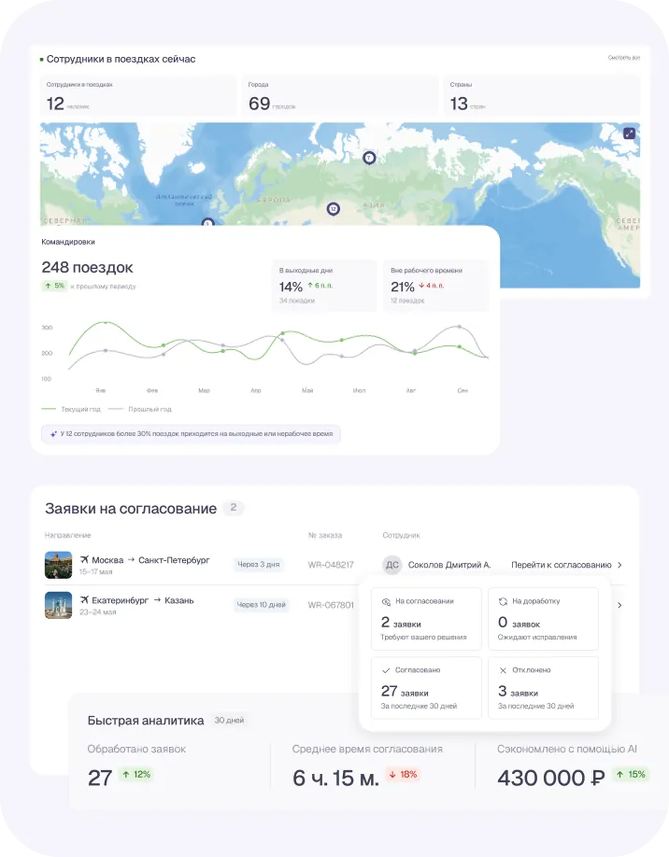Click the green 12% badge next to 27
Screen dimensions: 669x857
click(136, 775)
